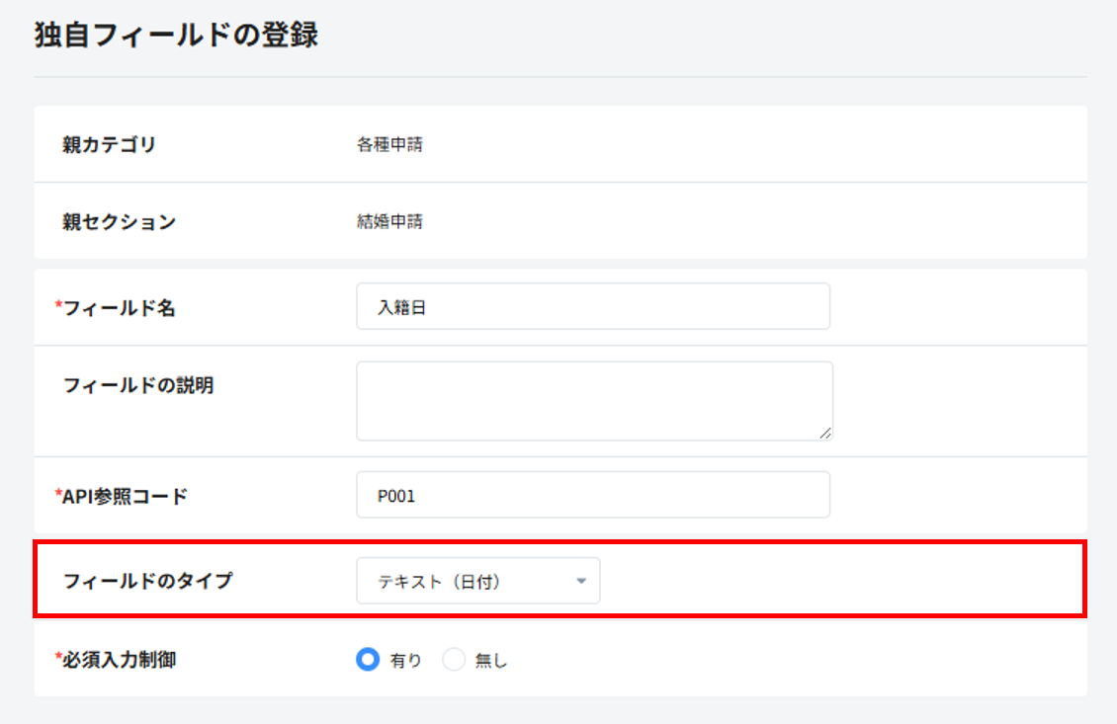Viewport: 1117px width, 724px height.
Task: Click the 親カテゴリ label
Action: click(x=110, y=145)
